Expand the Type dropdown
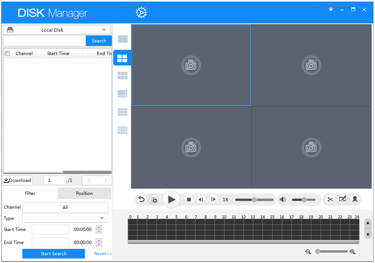375x263 pixels. point(65,218)
